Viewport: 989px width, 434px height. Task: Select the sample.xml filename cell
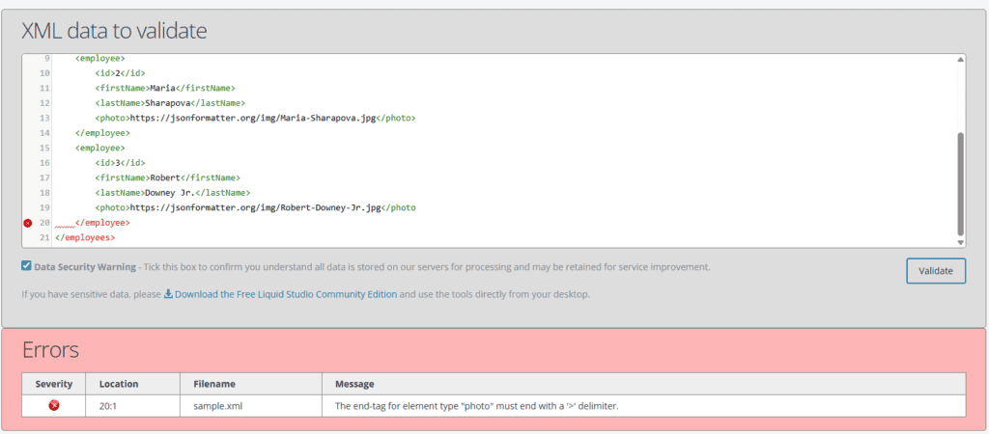click(251, 406)
